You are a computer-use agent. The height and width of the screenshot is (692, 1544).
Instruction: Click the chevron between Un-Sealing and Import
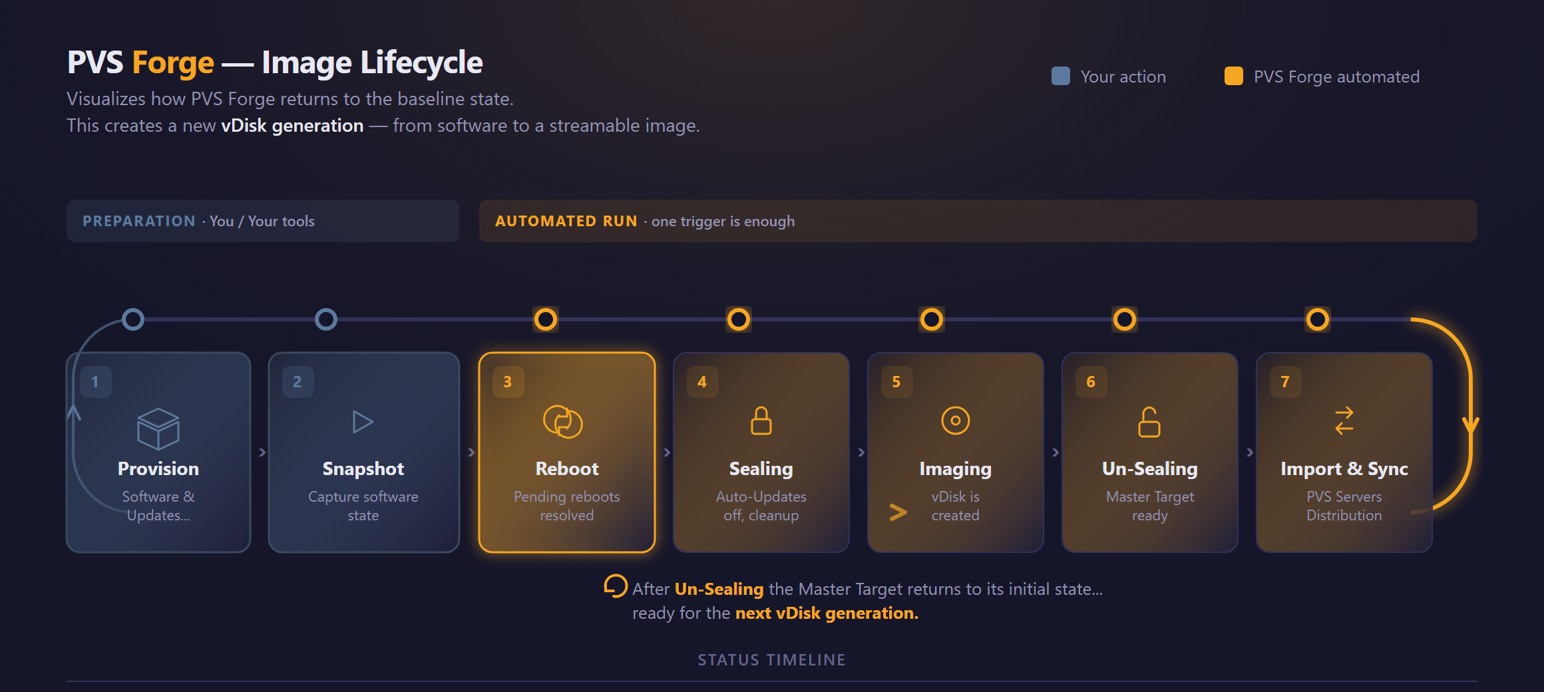pyautogui.click(x=1250, y=452)
